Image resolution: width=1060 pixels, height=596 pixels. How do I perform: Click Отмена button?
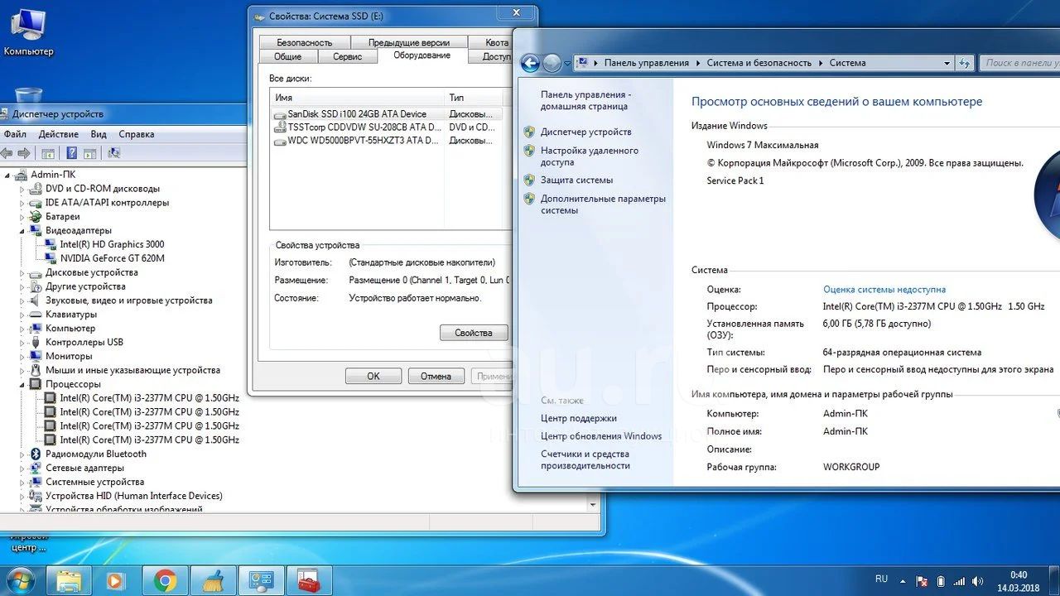436,376
